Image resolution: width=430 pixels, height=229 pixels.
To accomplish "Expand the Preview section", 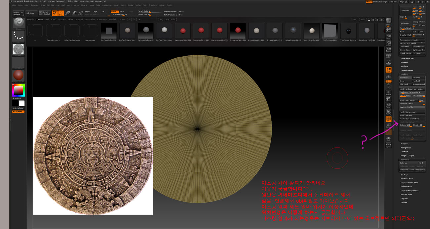I will pyautogui.click(x=404, y=62).
